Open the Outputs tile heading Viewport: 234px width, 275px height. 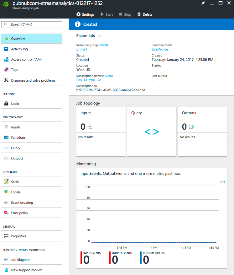tap(189, 113)
